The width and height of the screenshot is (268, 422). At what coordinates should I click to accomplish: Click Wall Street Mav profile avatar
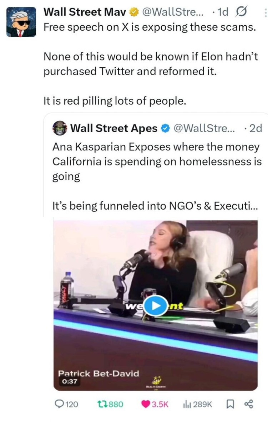pos(21,22)
